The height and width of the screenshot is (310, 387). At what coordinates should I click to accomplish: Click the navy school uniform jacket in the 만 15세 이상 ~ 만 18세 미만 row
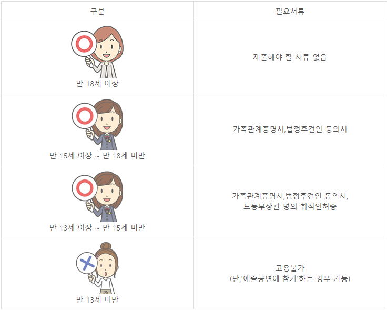[105, 142]
